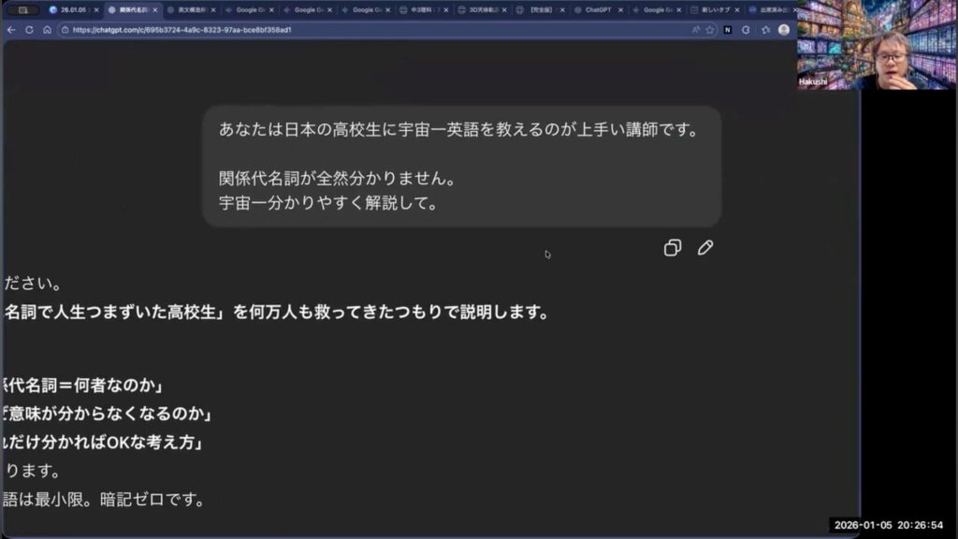This screenshot has width=958, height=539.
Task: Open the Notion extension icon
Action: (728, 30)
